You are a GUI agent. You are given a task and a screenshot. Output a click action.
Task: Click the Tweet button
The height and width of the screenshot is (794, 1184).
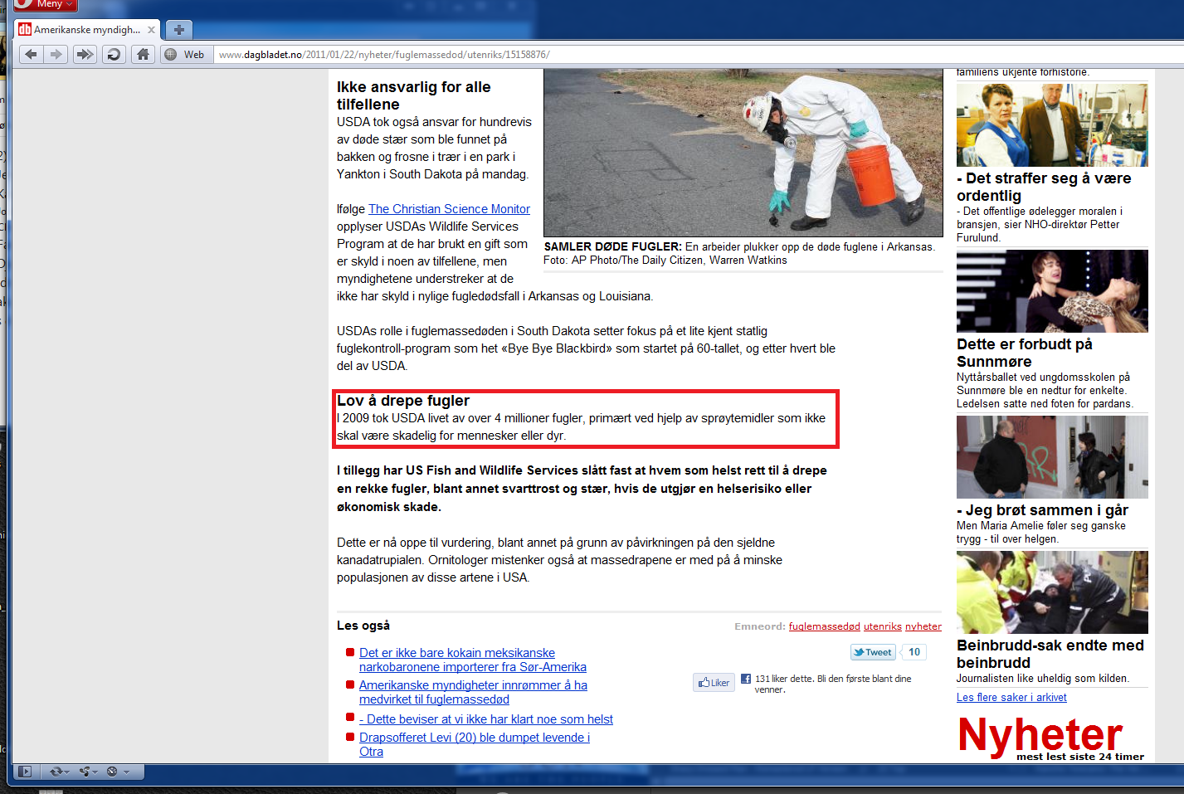[873, 652]
